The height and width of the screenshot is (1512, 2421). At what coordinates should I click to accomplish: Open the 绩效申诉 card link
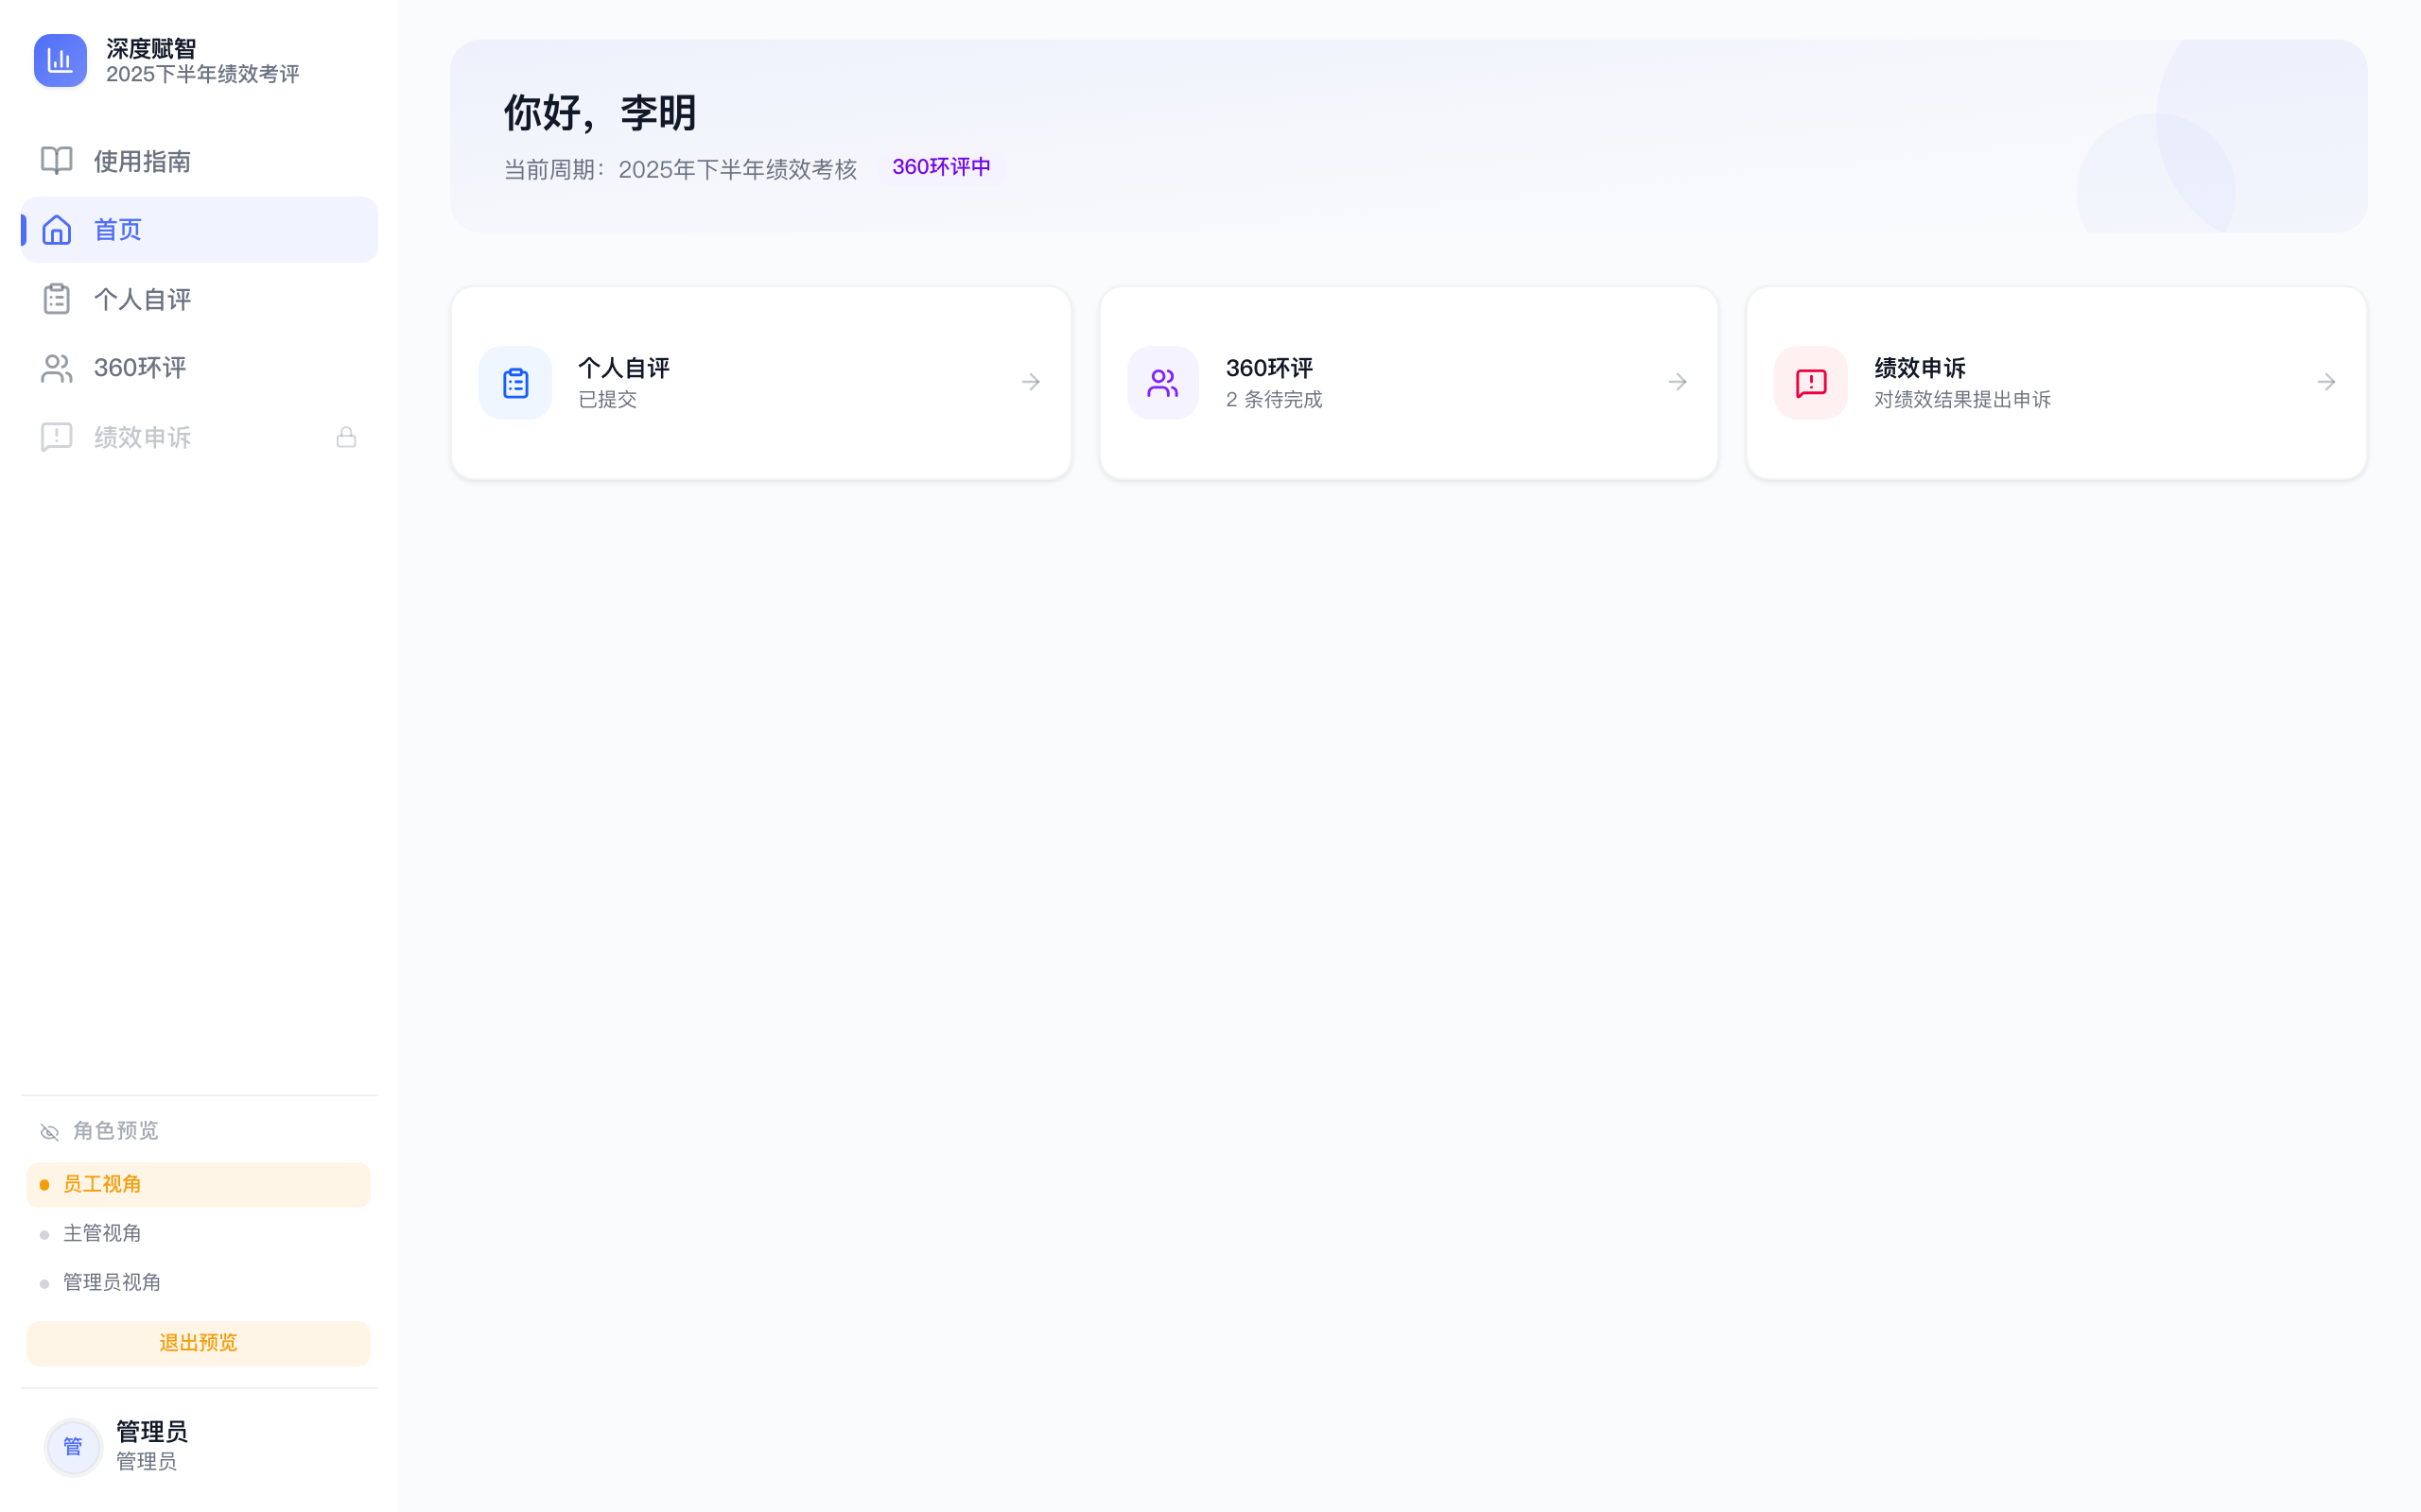pos(2056,382)
